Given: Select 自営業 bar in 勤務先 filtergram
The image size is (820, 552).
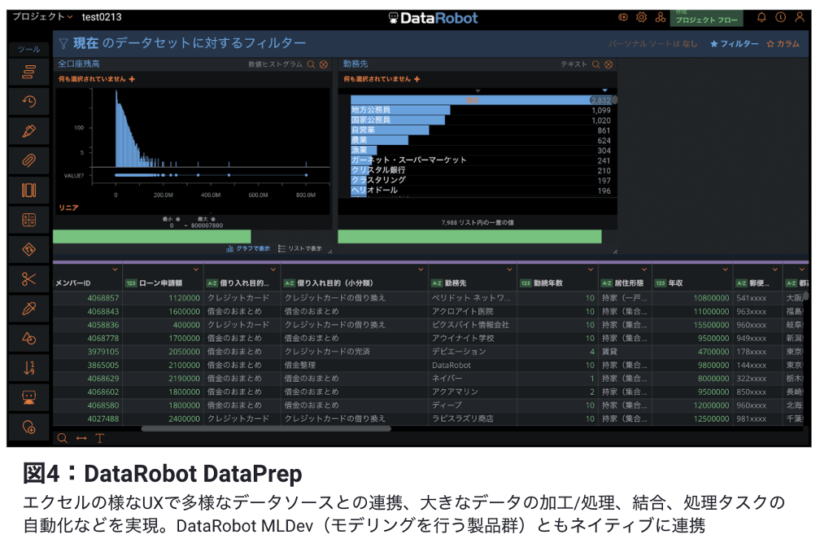Looking at the screenshot, I should (390, 129).
